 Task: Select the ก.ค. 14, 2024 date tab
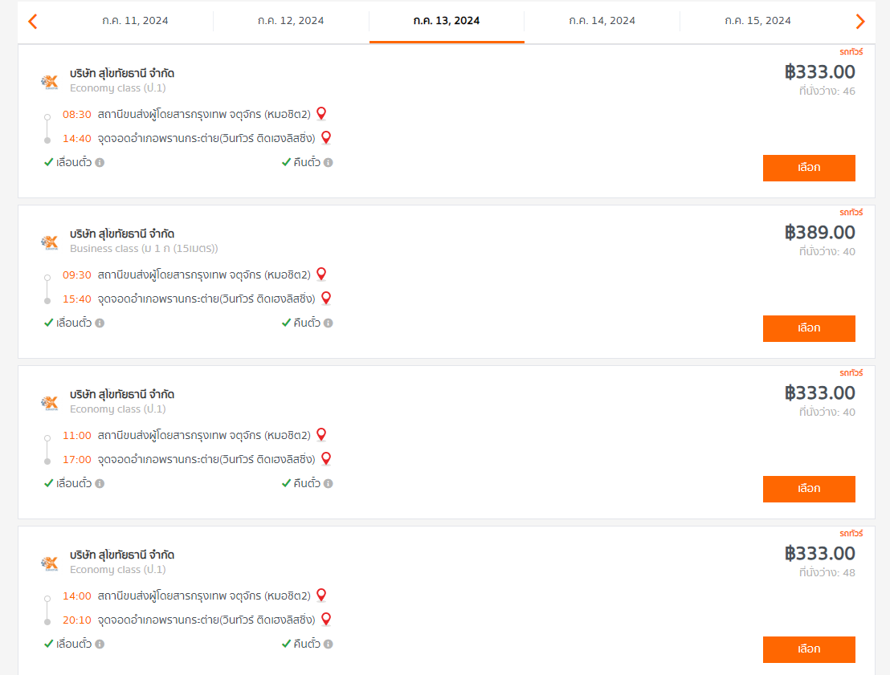(602, 21)
